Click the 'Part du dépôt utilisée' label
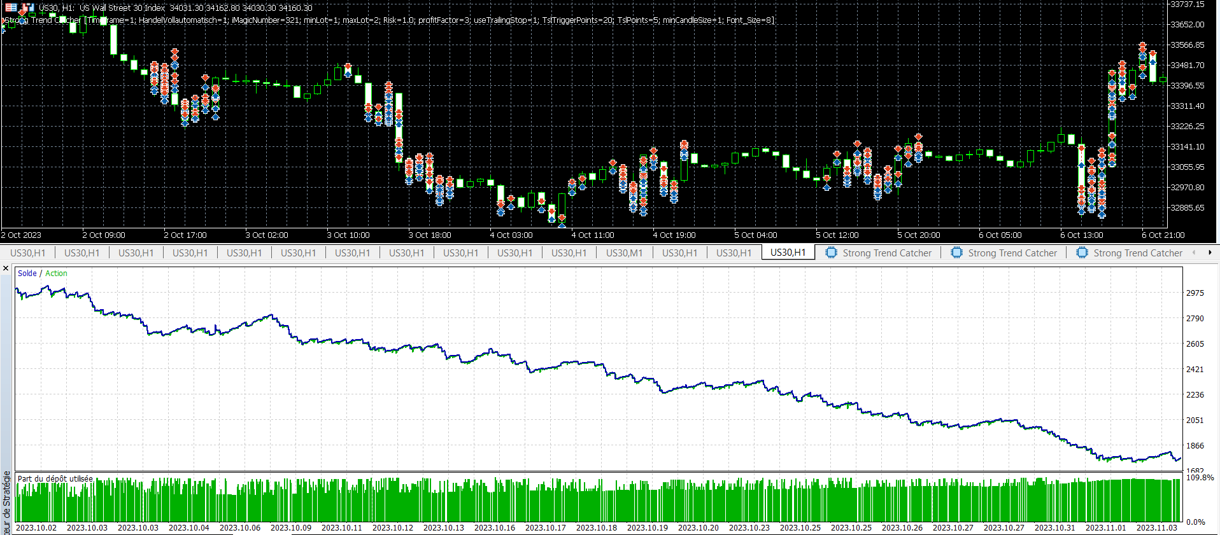The image size is (1220, 535). 55,479
